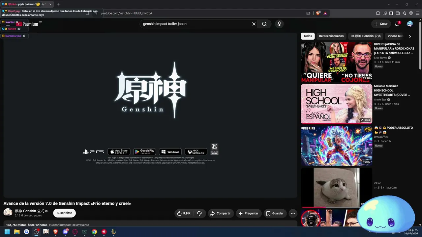The image size is (422, 237).
Task: Visit the Annie Star channel
Action: click(380, 100)
